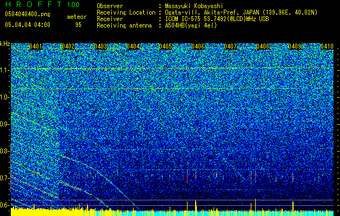The height and width of the screenshot is (216, 340).
Task: Click the antenna text A504HB(yagi 4el)
Action: pyautogui.click(x=191, y=25)
